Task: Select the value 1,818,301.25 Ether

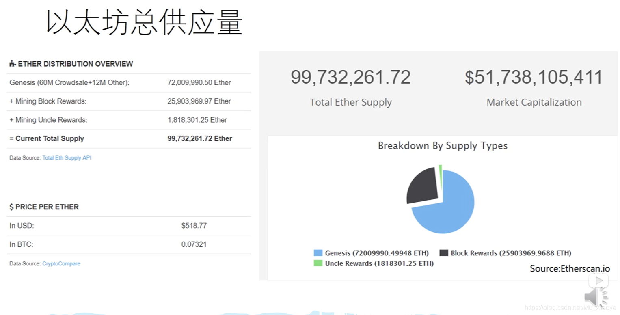Action: click(197, 120)
